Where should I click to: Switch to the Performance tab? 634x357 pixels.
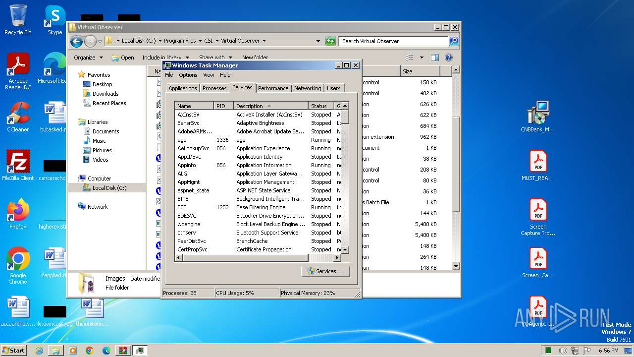pyautogui.click(x=273, y=88)
